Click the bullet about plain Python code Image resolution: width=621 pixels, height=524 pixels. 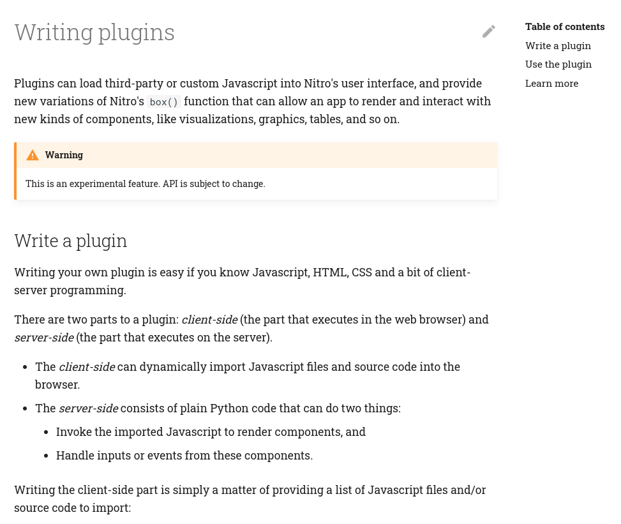[x=218, y=408]
